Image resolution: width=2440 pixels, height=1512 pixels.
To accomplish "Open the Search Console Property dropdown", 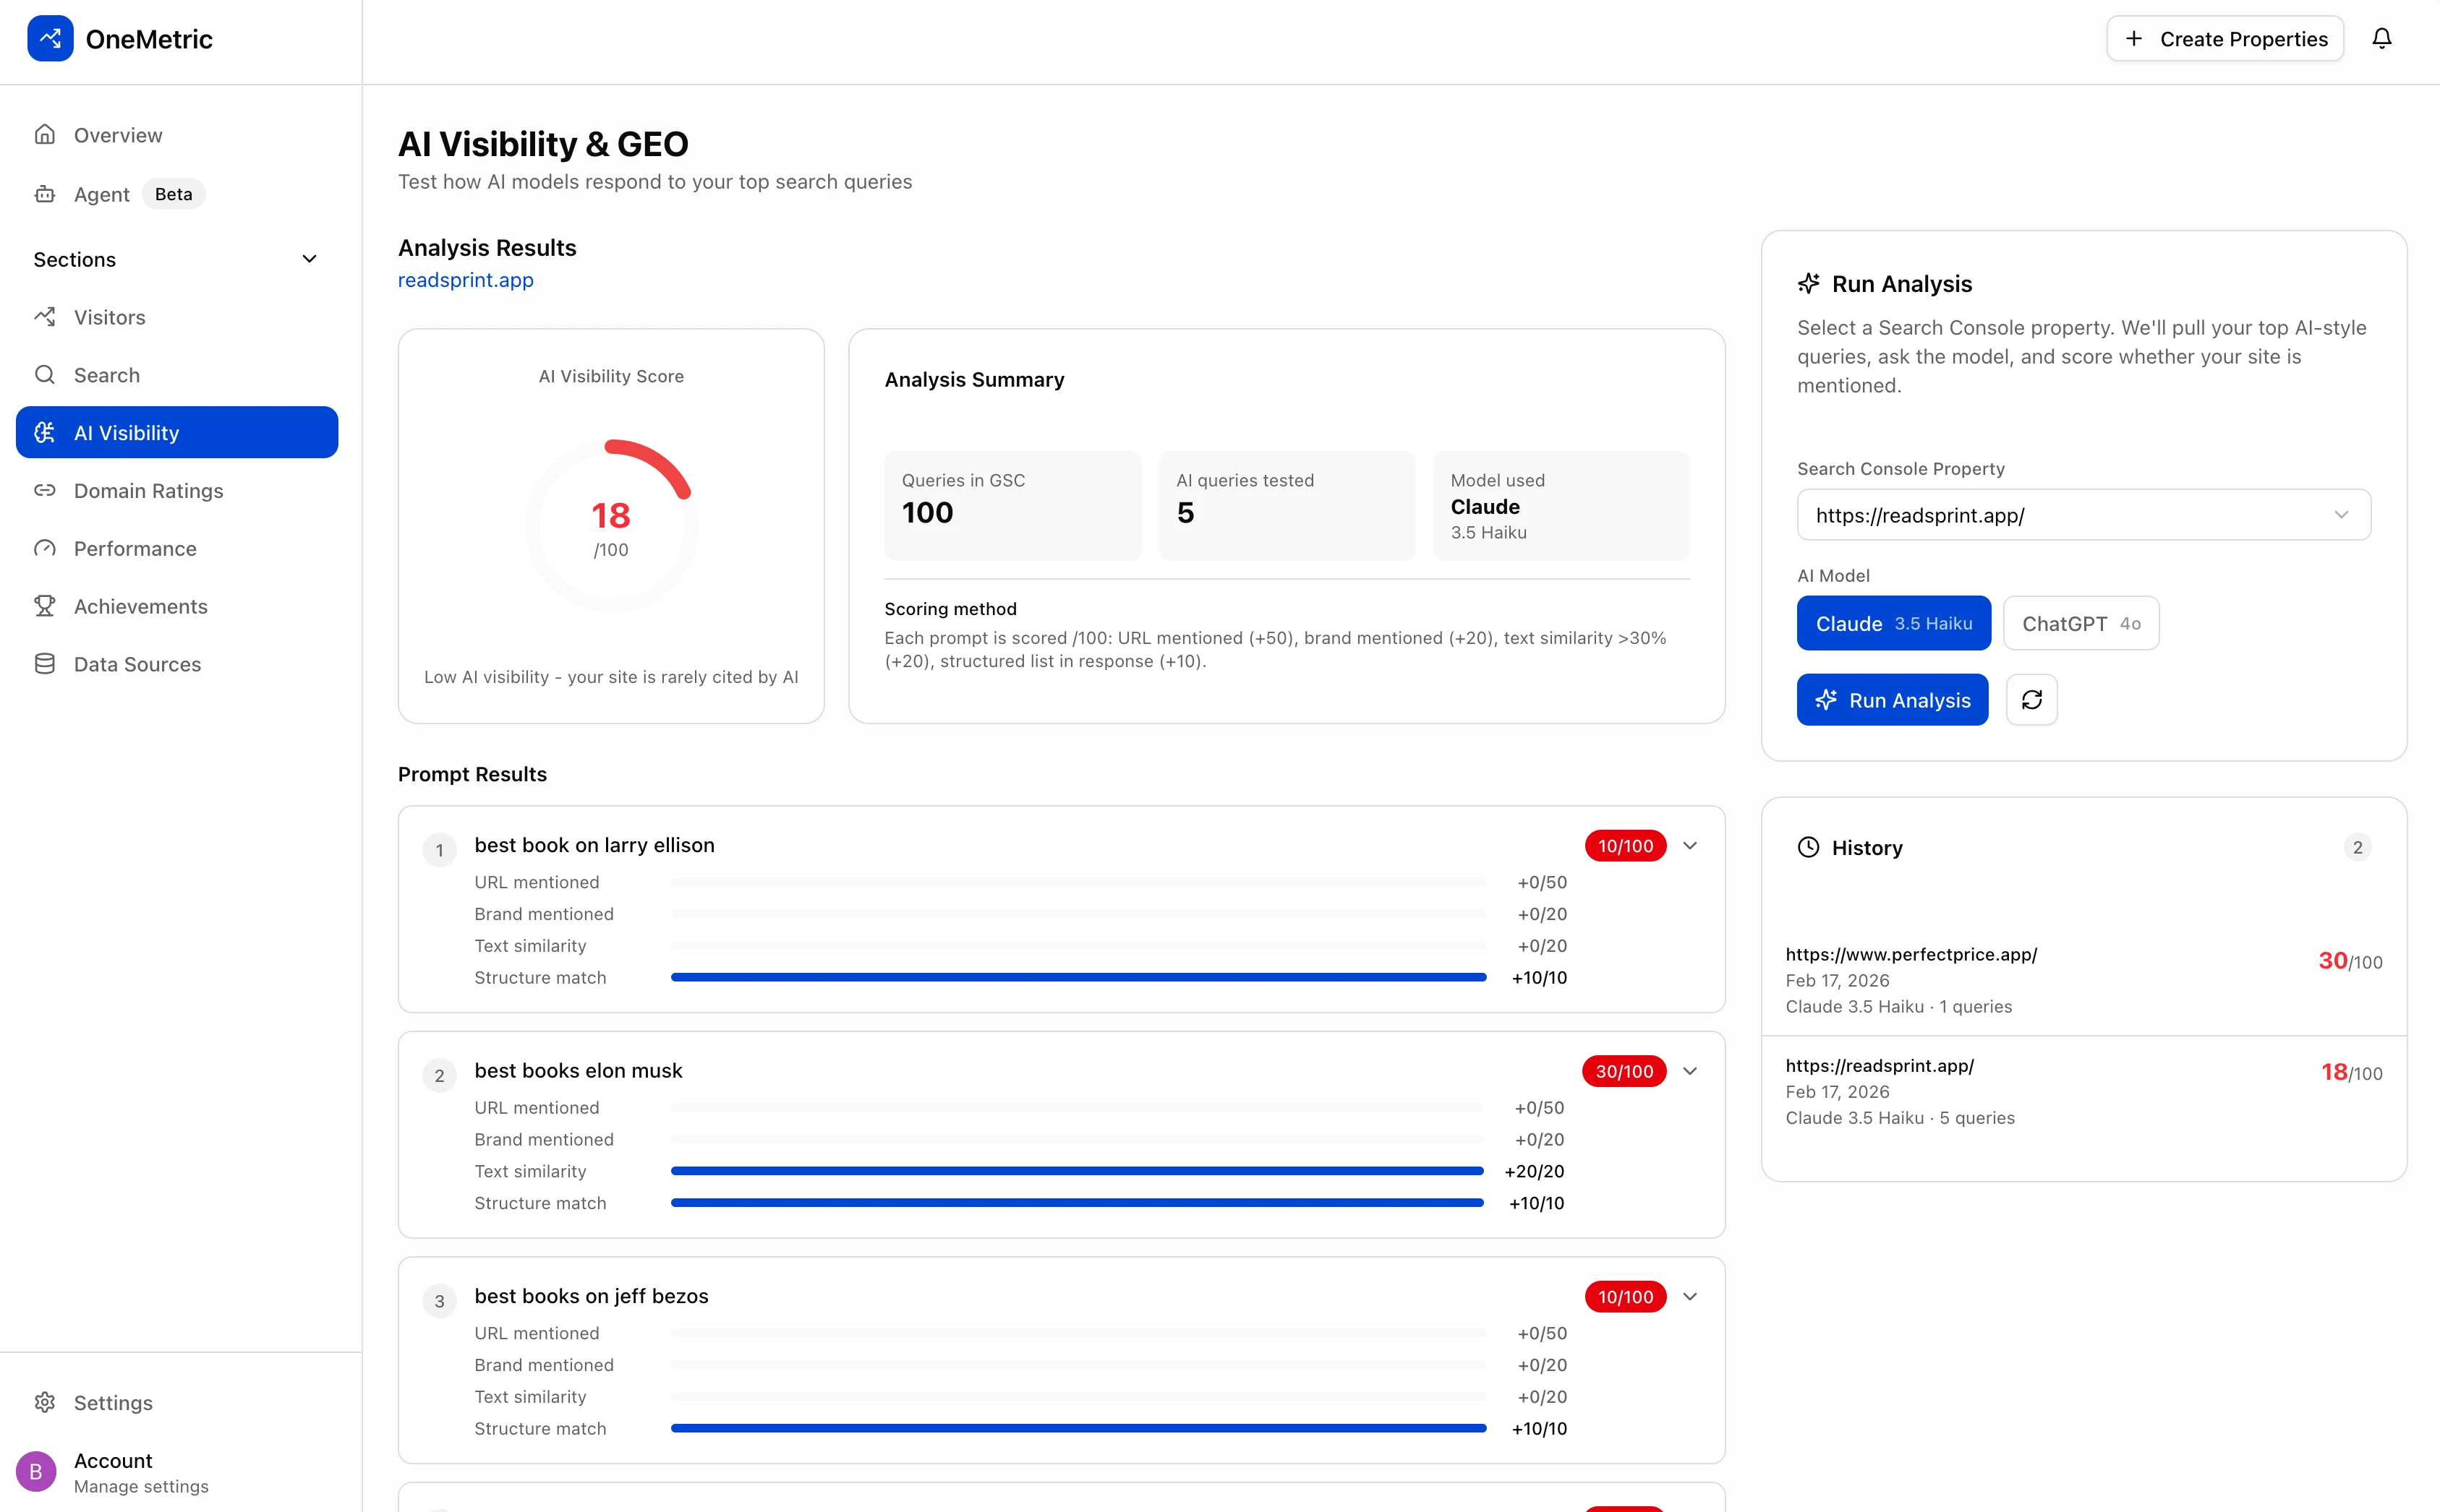I will (2083, 515).
